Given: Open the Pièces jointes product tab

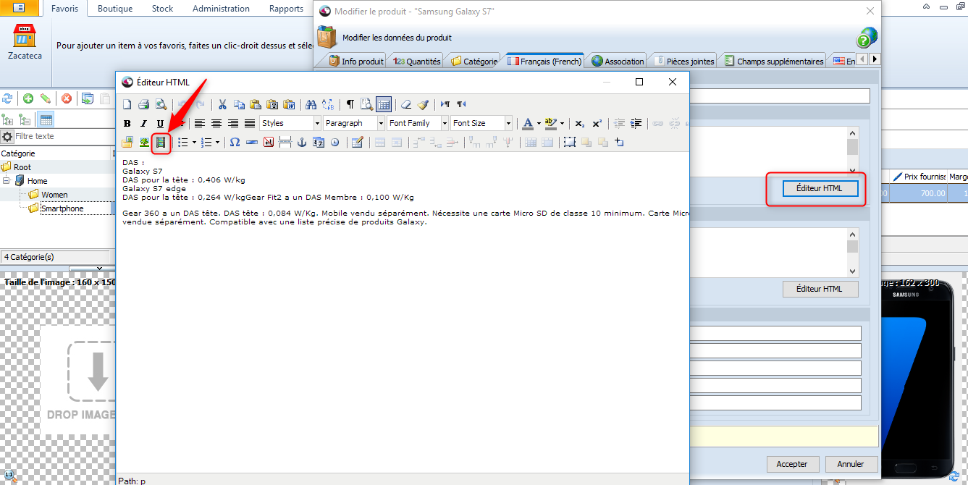Looking at the screenshot, I should [684, 62].
